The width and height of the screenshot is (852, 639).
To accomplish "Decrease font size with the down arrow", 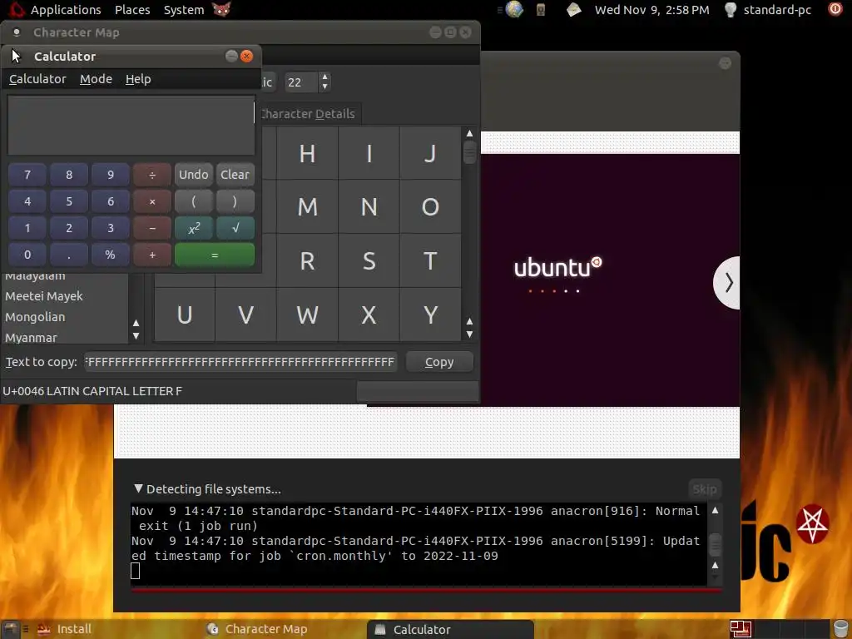I will tap(324, 87).
